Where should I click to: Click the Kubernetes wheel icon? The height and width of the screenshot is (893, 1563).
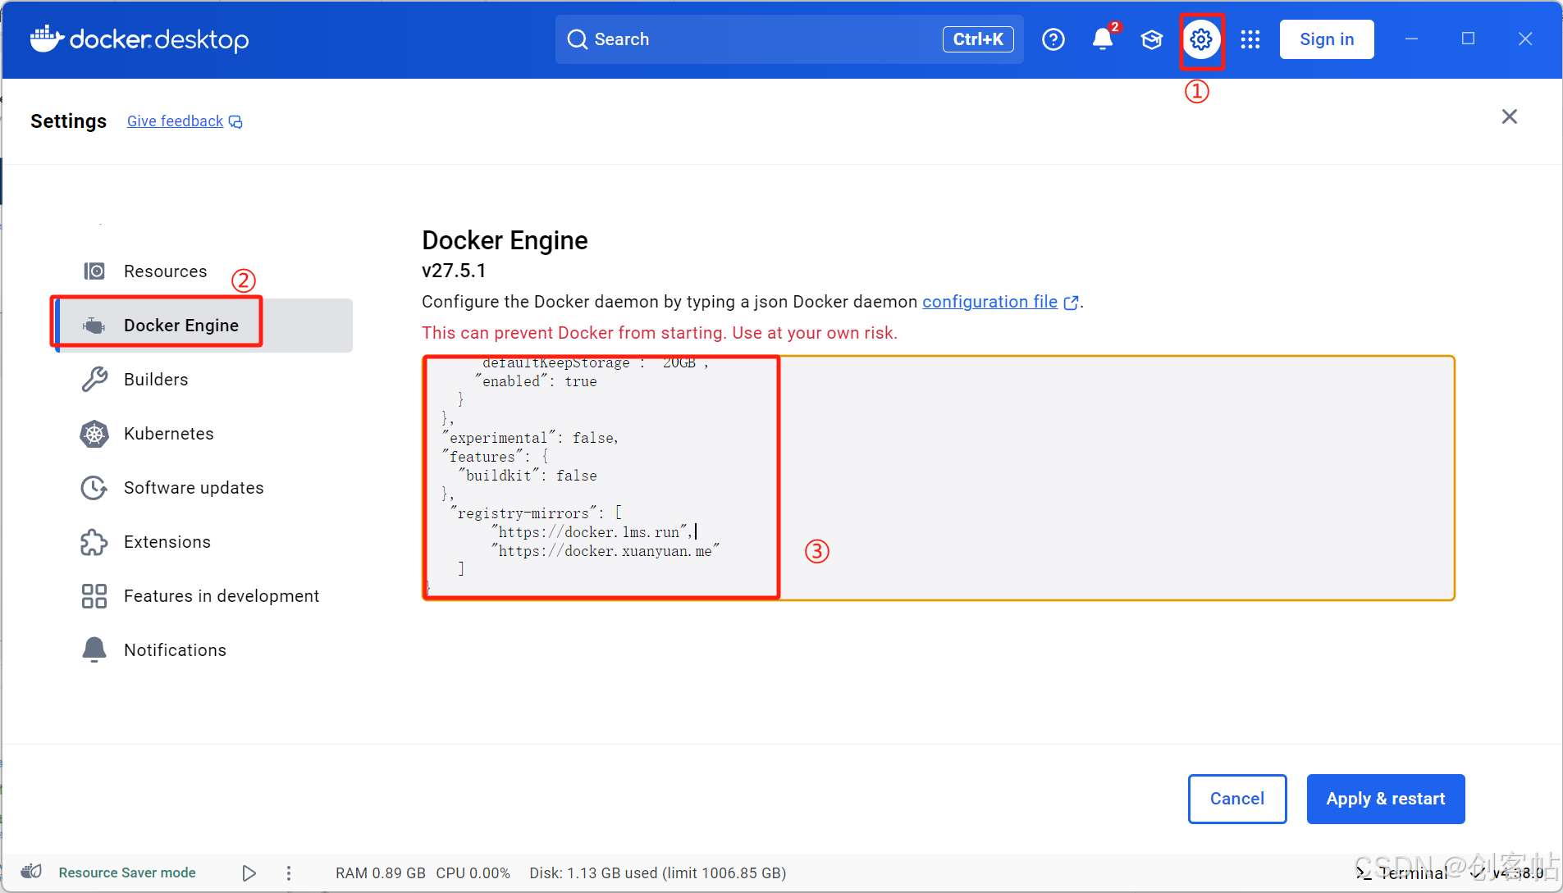[94, 434]
